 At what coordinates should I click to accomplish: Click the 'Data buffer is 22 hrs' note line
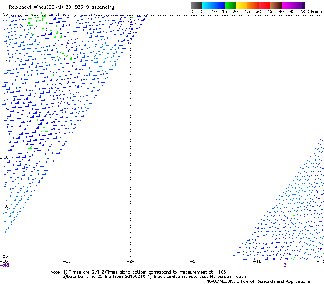[x=154, y=277]
